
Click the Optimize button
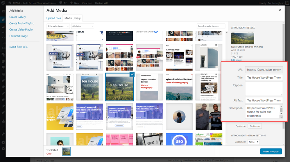pos(254,126)
